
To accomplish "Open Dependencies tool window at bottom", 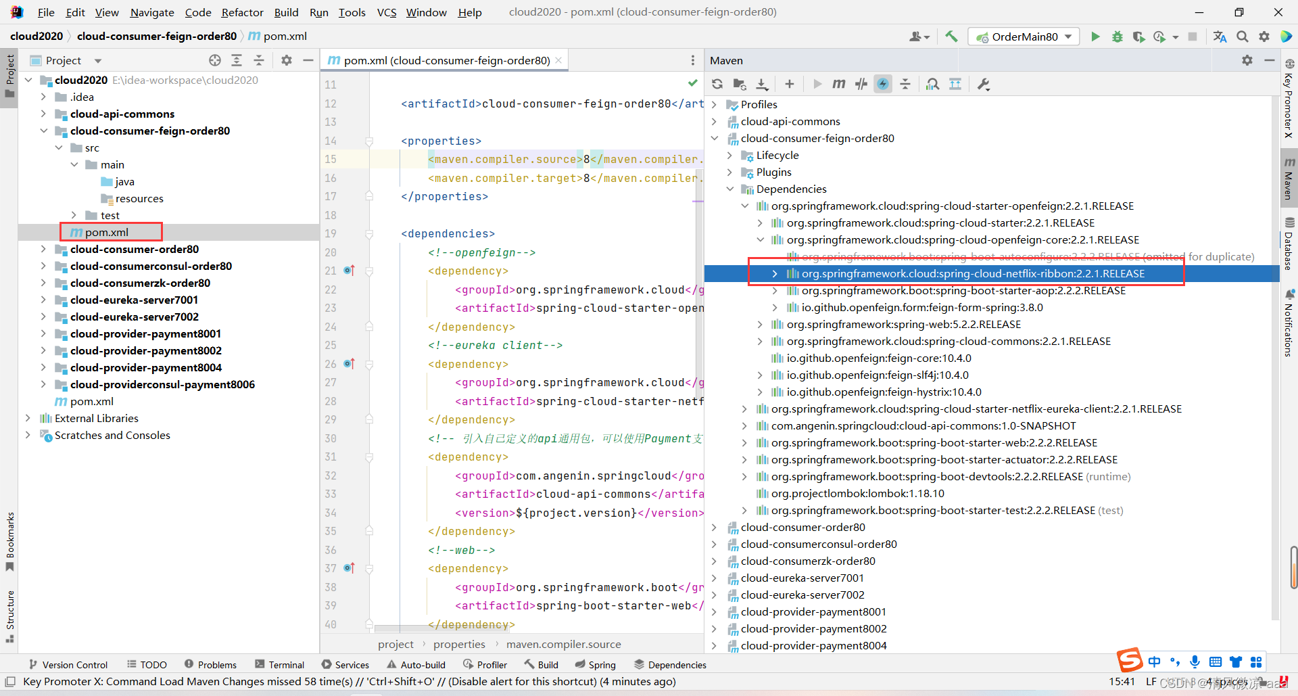I will 670,665.
